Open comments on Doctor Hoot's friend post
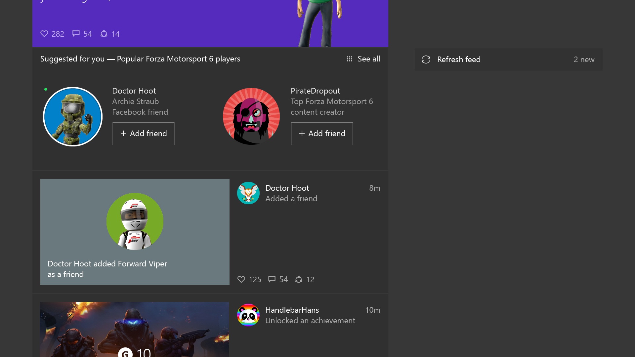Viewport: 635px width, 357px height. [272, 279]
